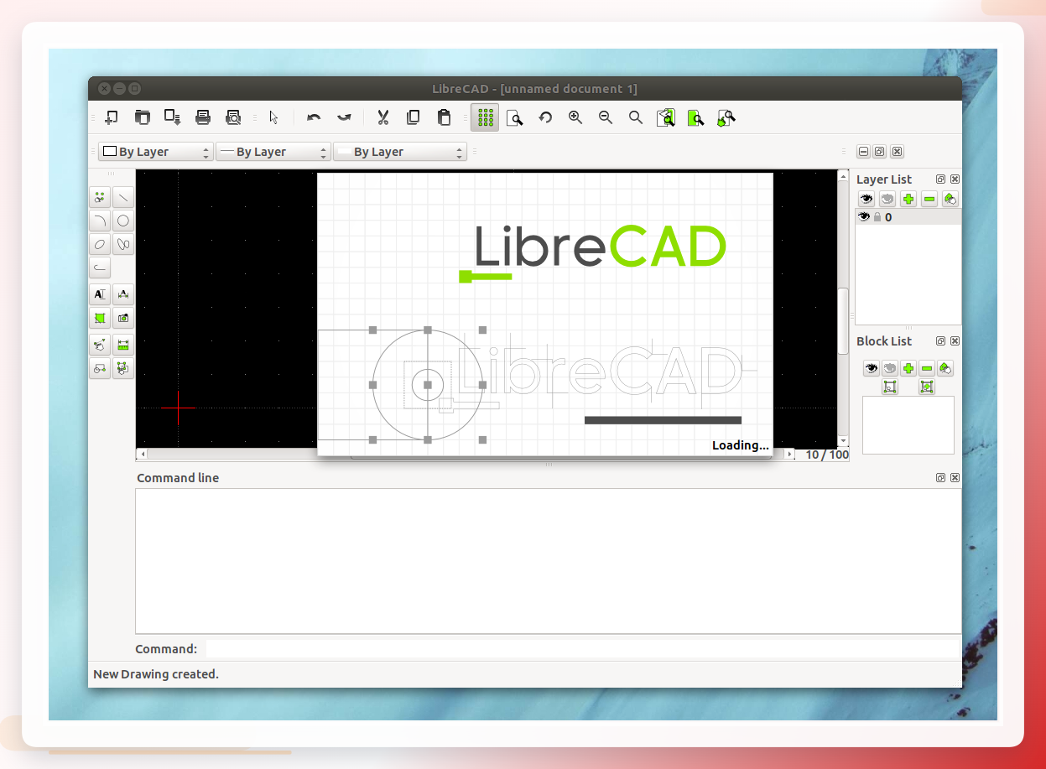Select the Spline tool

123,245
